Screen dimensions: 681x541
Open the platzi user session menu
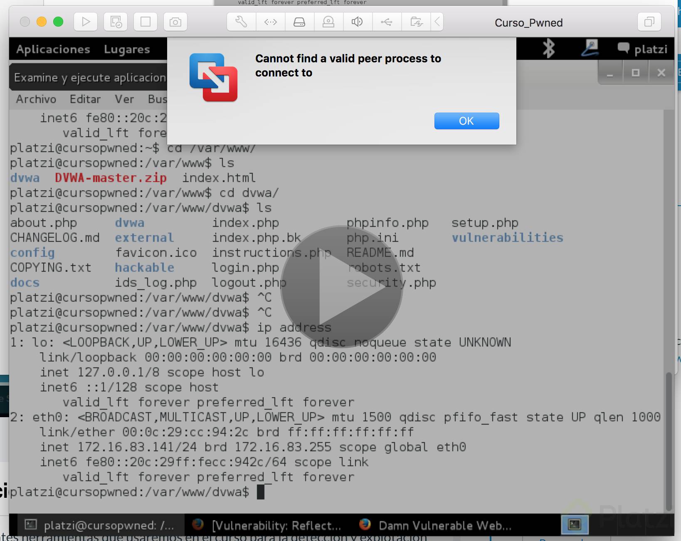coord(651,49)
